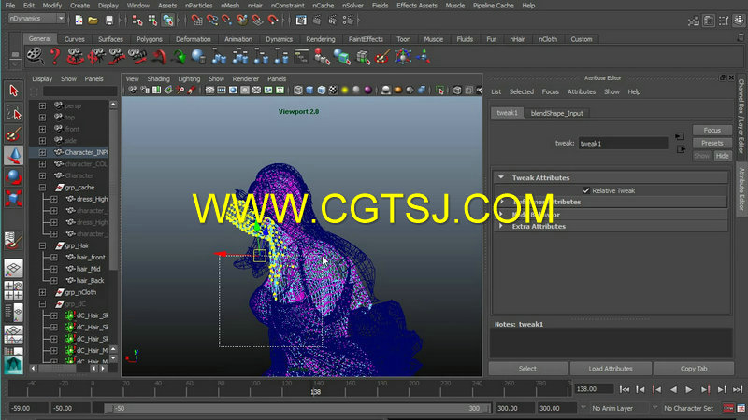This screenshot has width=748, height=420.
Task: Click the playback range slider bar
Action: pos(296,408)
